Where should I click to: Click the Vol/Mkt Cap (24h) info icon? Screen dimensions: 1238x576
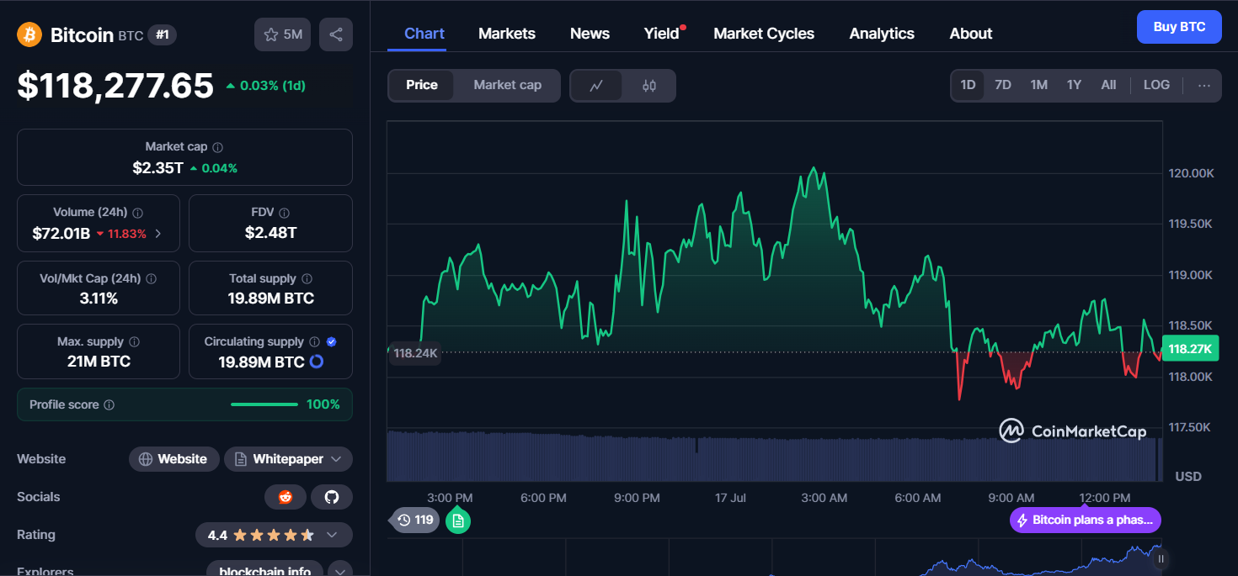click(x=151, y=278)
